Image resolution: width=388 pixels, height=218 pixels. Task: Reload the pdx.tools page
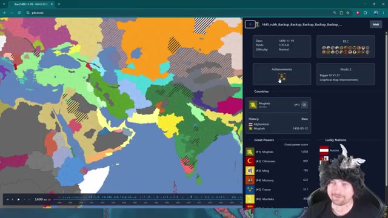[x=19, y=13]
